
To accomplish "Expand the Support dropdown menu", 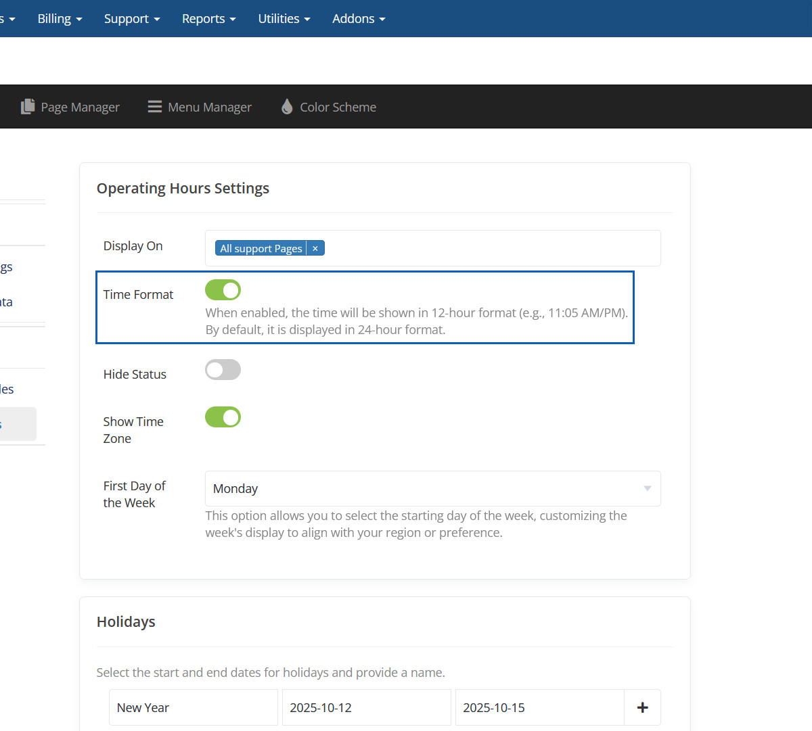I will tap(132, 19).
